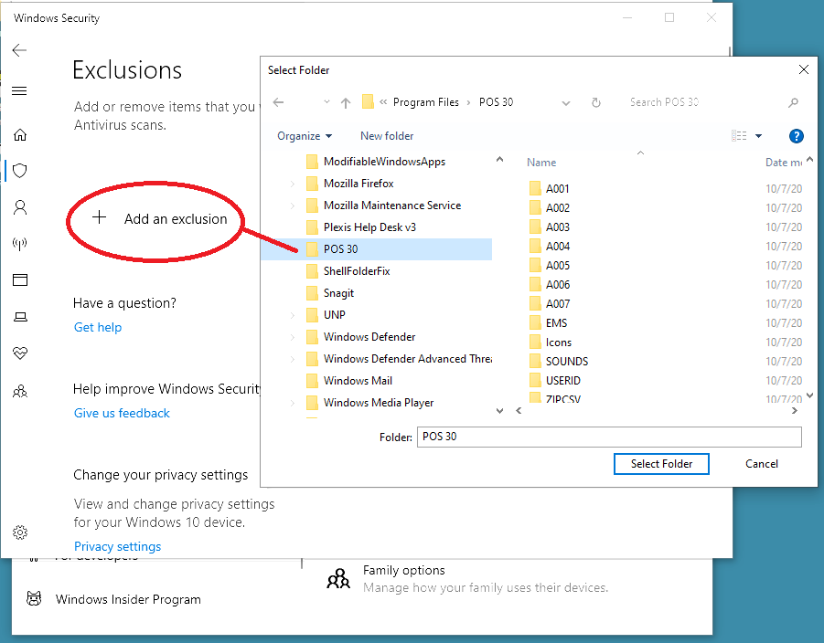This screenshot has width=824, height=643.
Task: Open the Organize dropdown menu
Action: point(305,136)
